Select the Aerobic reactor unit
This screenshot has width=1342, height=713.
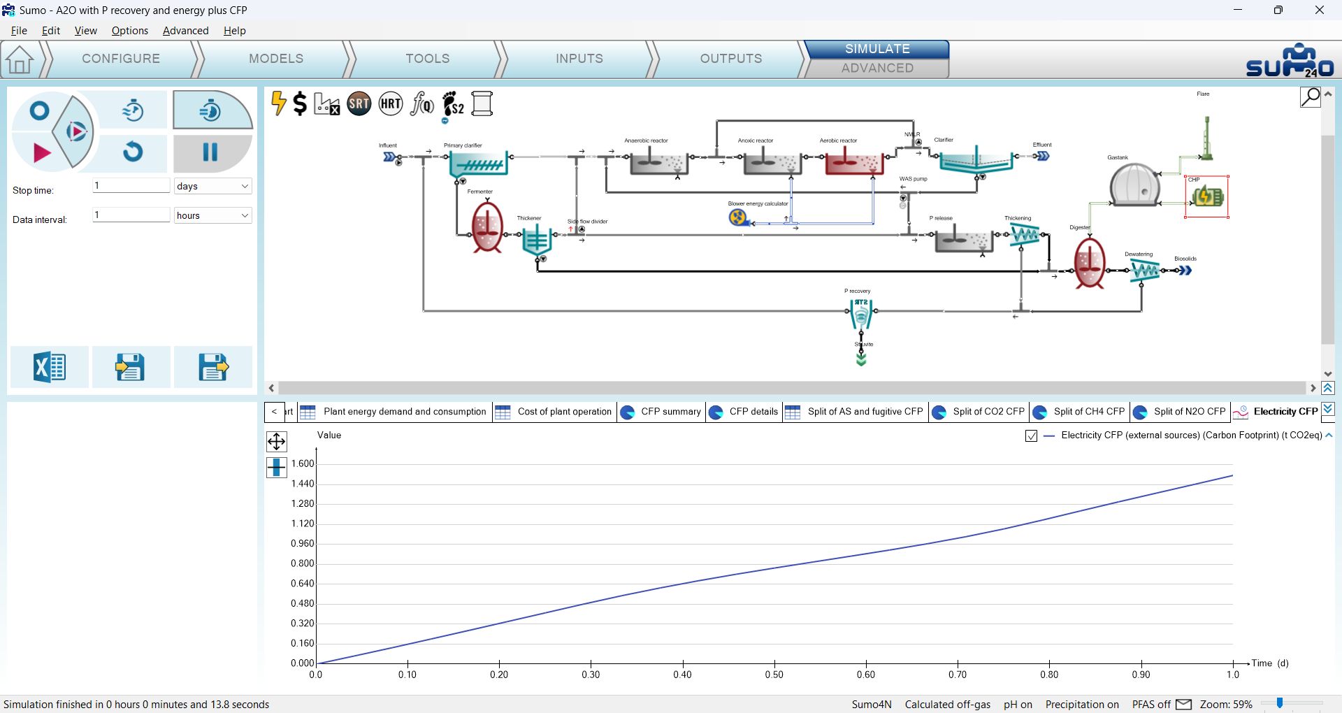(x=854, y=161)
